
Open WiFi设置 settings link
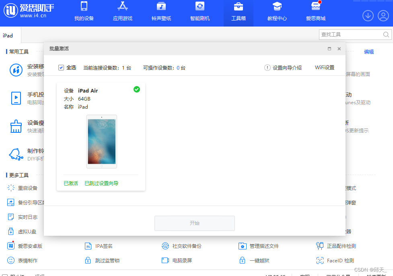pos(325,68)
